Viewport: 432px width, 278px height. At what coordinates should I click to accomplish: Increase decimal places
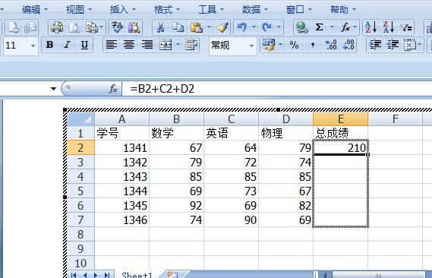click(330, 45)
